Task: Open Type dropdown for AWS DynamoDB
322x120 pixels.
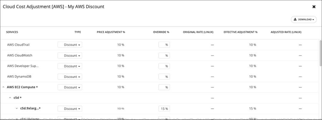Action: tap(70, 77)
